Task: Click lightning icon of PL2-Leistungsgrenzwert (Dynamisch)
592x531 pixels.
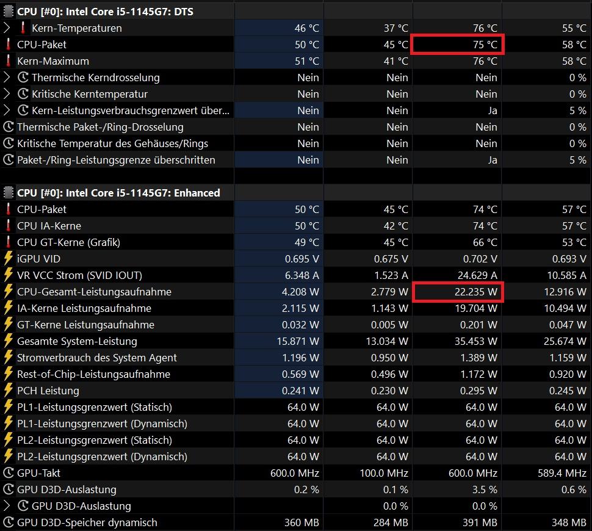Action: click(x=9, y=457)
